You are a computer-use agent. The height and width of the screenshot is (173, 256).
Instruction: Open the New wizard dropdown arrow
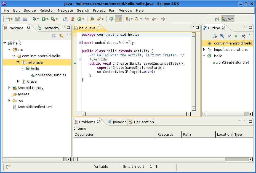(x=11, y=19)
